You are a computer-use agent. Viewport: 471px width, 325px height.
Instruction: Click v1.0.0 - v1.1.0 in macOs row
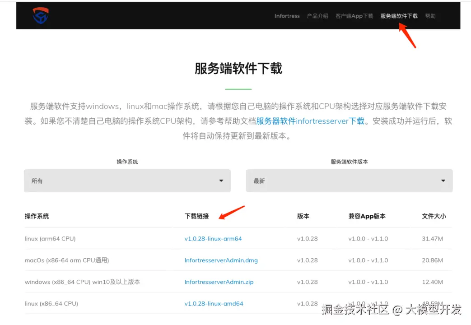[368, 260]
